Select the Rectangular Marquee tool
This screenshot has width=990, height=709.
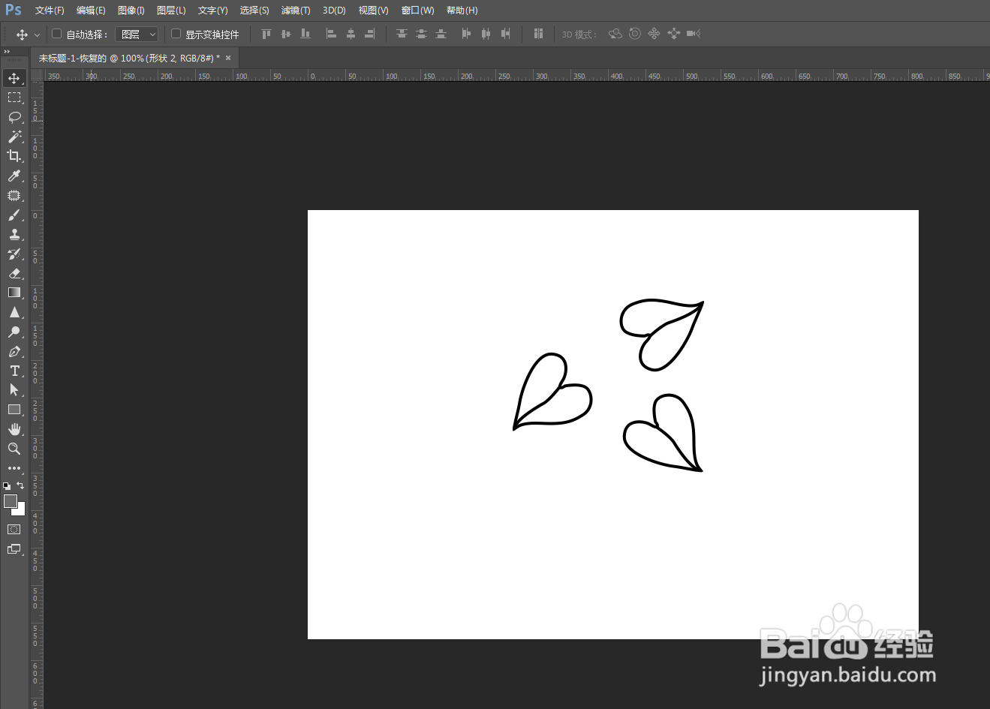[x=14, y=98]
